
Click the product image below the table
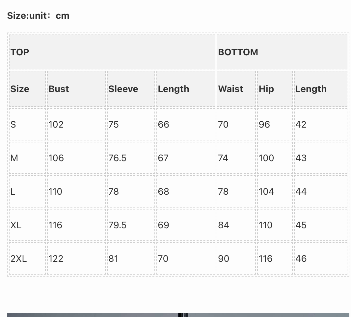pos(178,315)
